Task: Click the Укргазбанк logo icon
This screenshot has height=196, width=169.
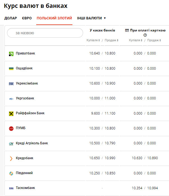Action: [11, 99]
